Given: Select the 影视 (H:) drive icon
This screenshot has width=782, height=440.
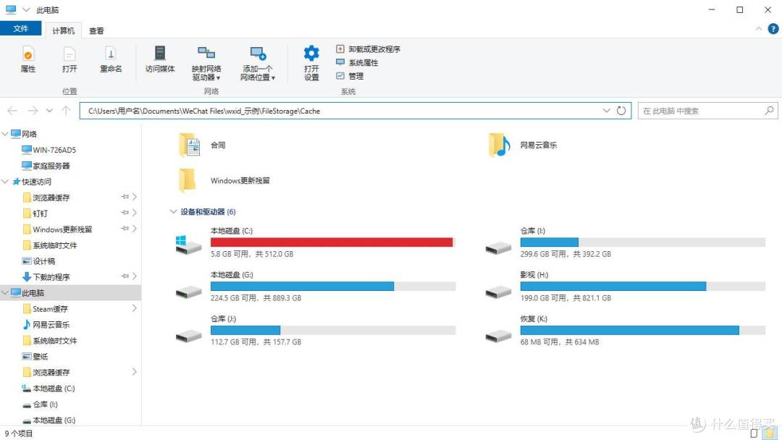Looking at the screenshot, I should coord(498,292).
